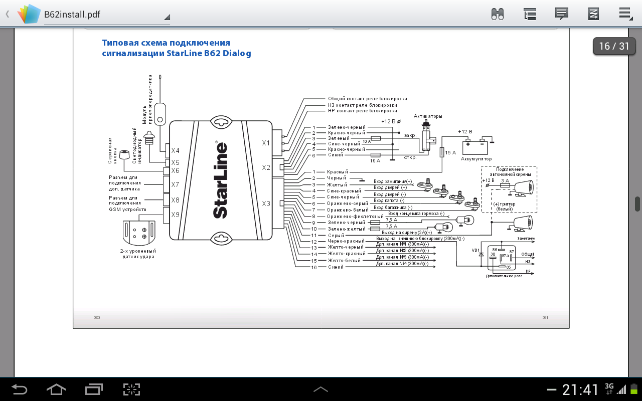Open the Recent apps button
Viewport: 642px width, 401px height.
[x=94, y=389]
